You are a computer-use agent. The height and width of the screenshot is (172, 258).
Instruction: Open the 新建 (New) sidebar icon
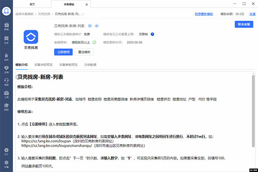coord(6,26)
